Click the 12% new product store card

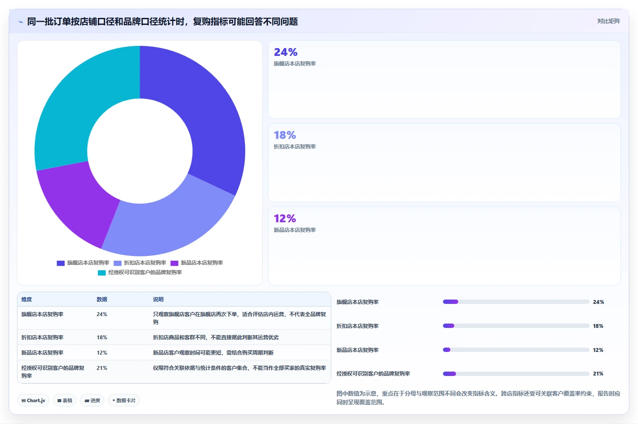point(444,246)
